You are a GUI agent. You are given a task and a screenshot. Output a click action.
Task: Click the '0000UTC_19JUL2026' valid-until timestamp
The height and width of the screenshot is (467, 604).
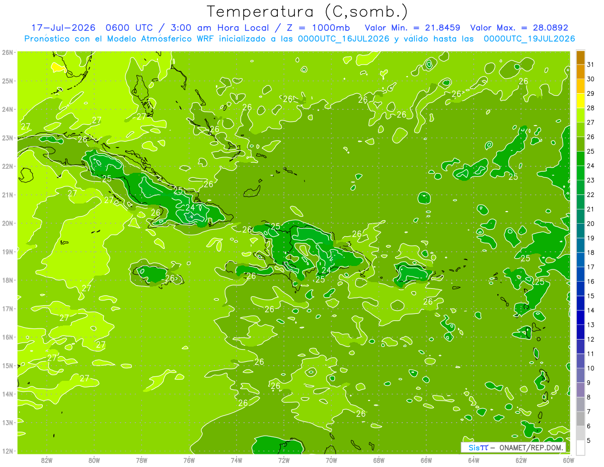tap(530, 39)
